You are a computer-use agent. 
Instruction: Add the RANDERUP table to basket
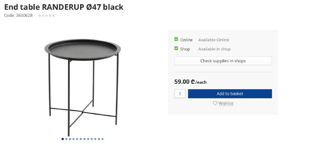coord(230,93)
